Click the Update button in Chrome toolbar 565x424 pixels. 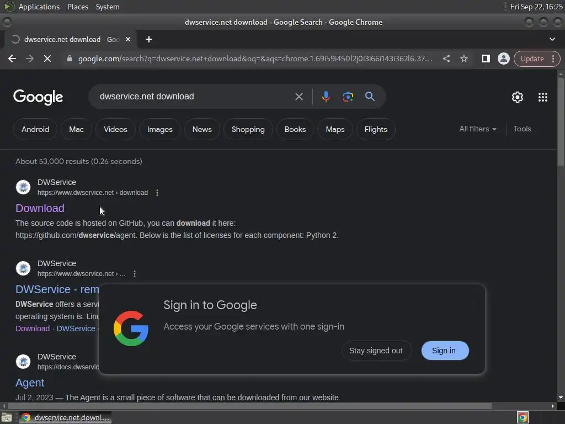pos(532,59)
